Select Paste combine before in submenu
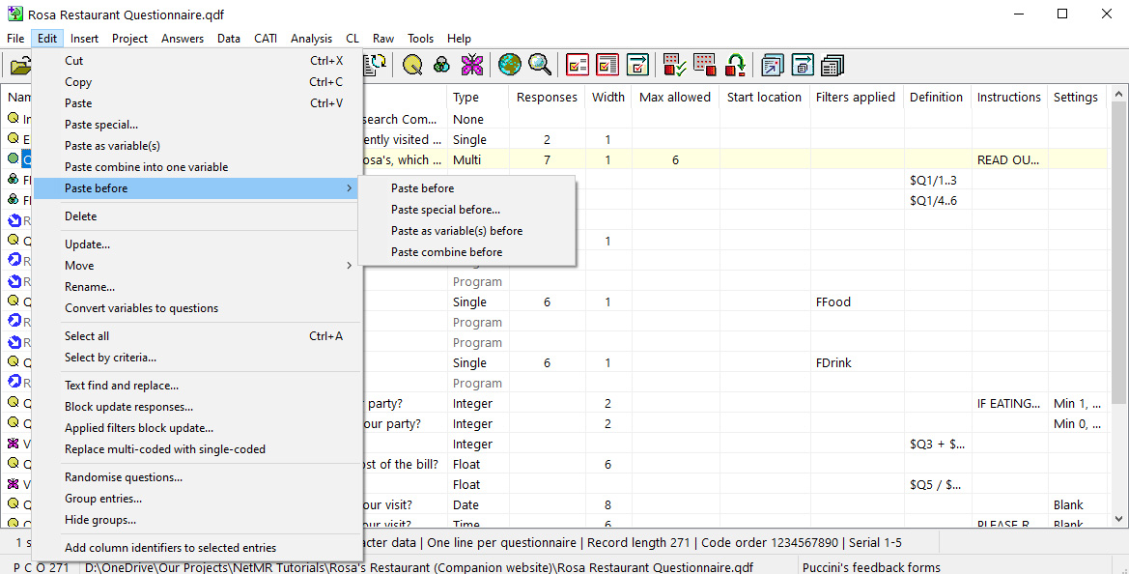1129x574 pixels. pos(446,252)
